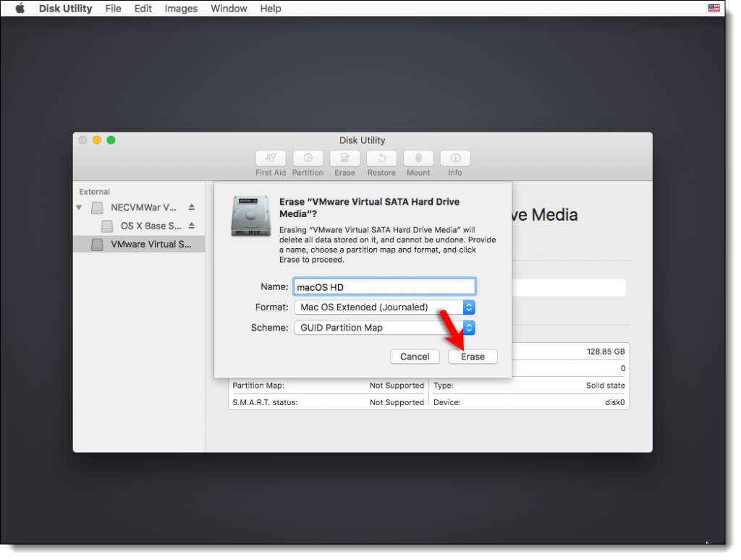Click the NECVMWar disk icon in sidebar
Screen dimensions: 741x560
pos(98,208)
